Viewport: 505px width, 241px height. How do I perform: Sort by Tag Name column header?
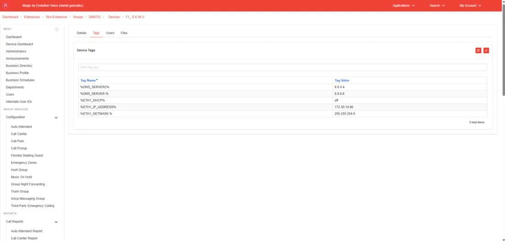pyautogui.click(x=89, y=80)
